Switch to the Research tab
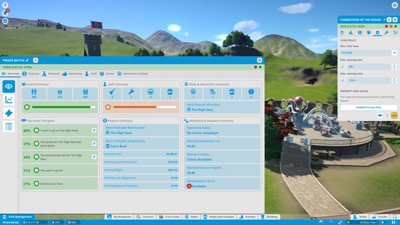Image resolution: width=400 pixels, height=225 pixels. coord(51,74)
